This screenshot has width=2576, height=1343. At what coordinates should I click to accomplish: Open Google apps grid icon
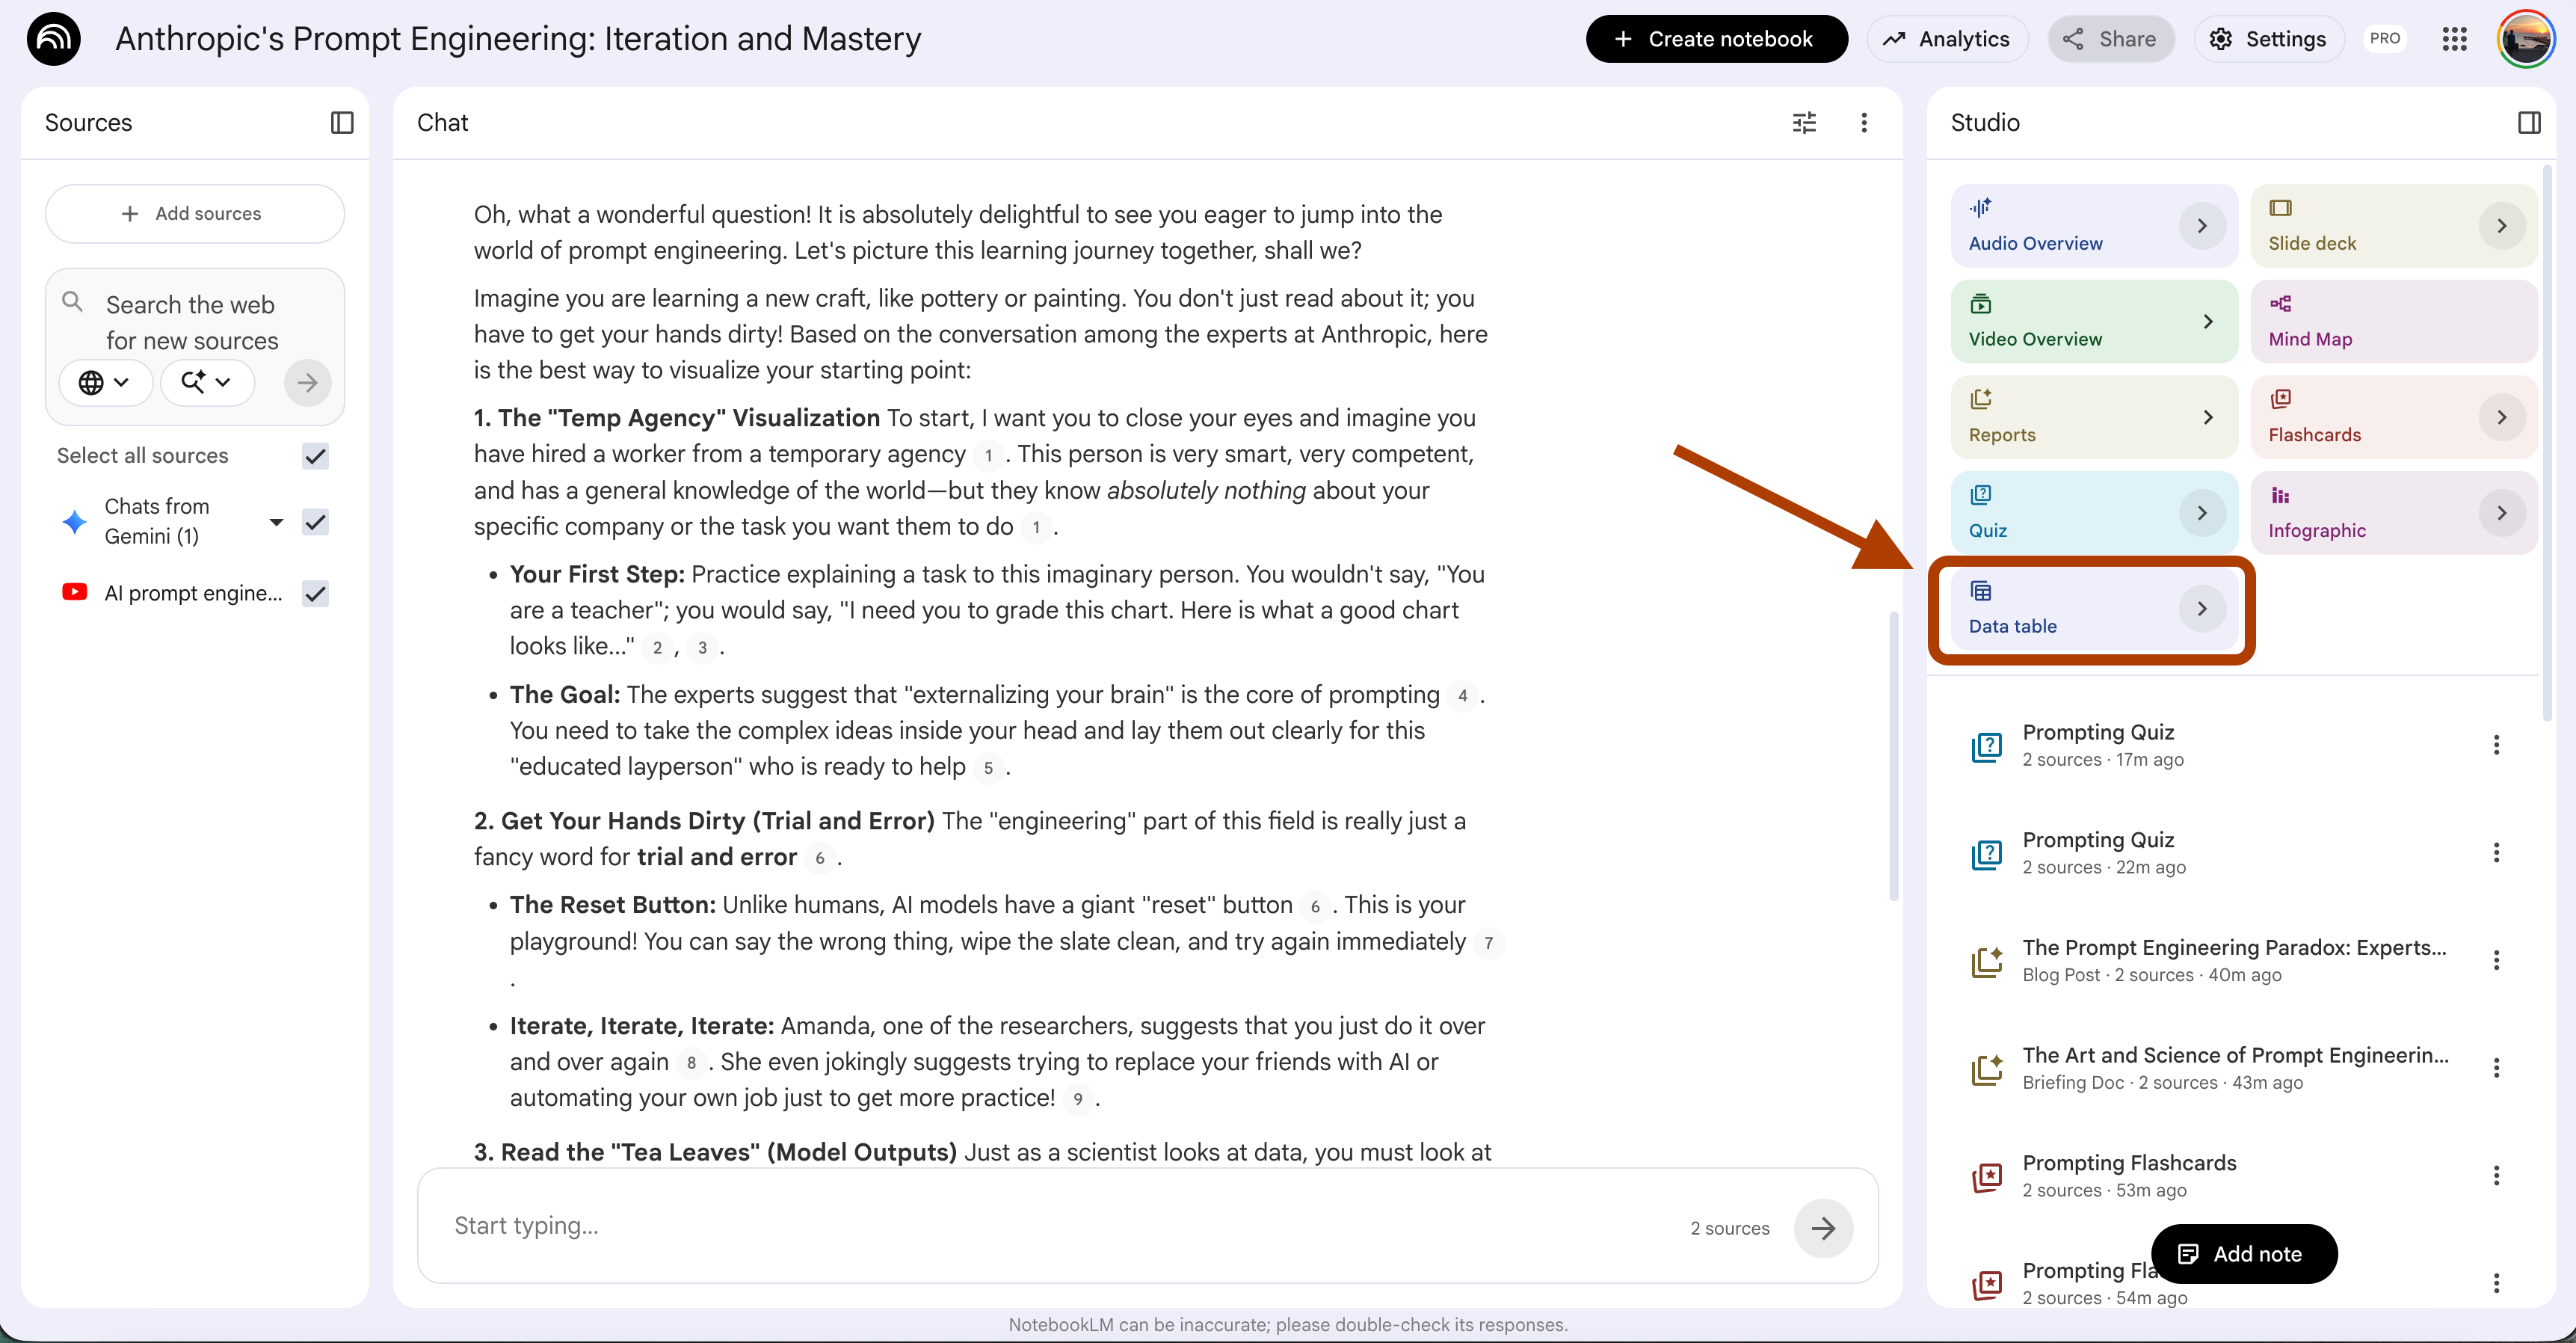click(x=2454, y=39)
